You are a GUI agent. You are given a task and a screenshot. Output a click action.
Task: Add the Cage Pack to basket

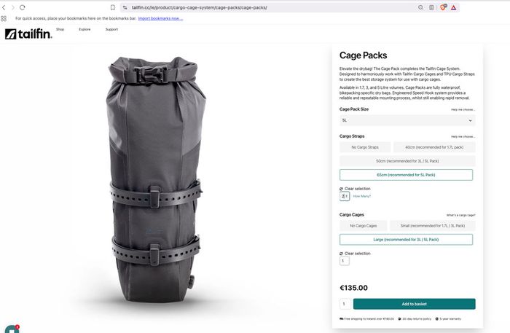(414, 304)
